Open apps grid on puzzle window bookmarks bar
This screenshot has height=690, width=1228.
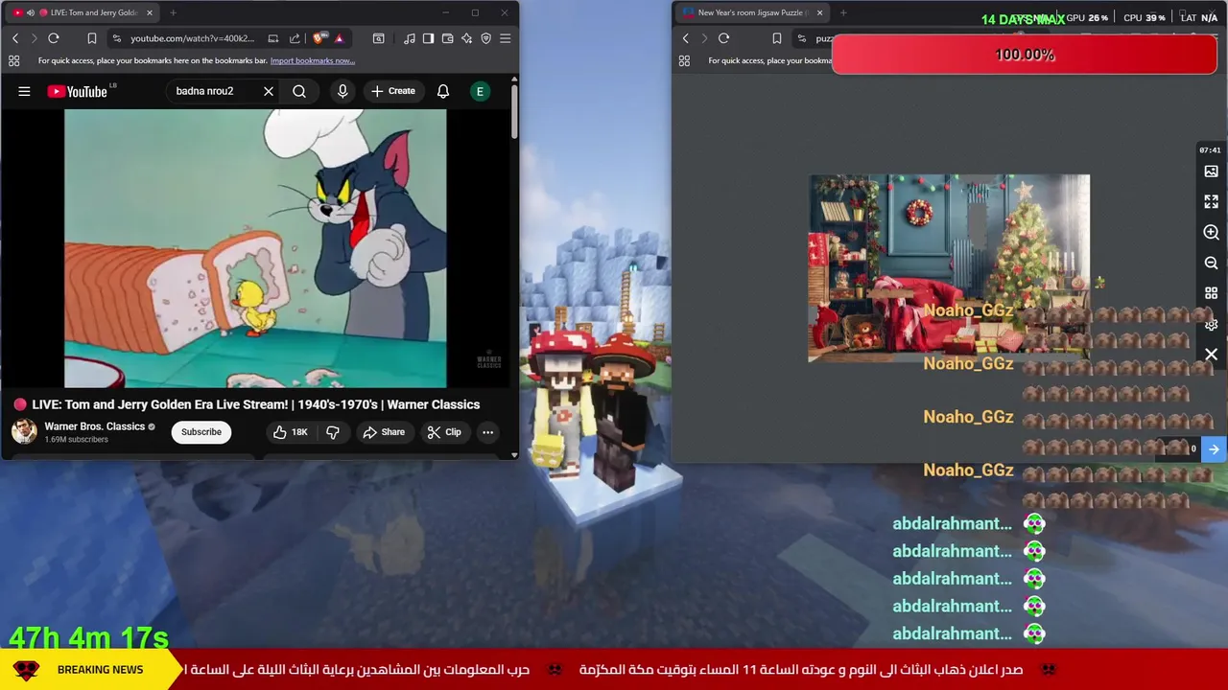point(684,60)
